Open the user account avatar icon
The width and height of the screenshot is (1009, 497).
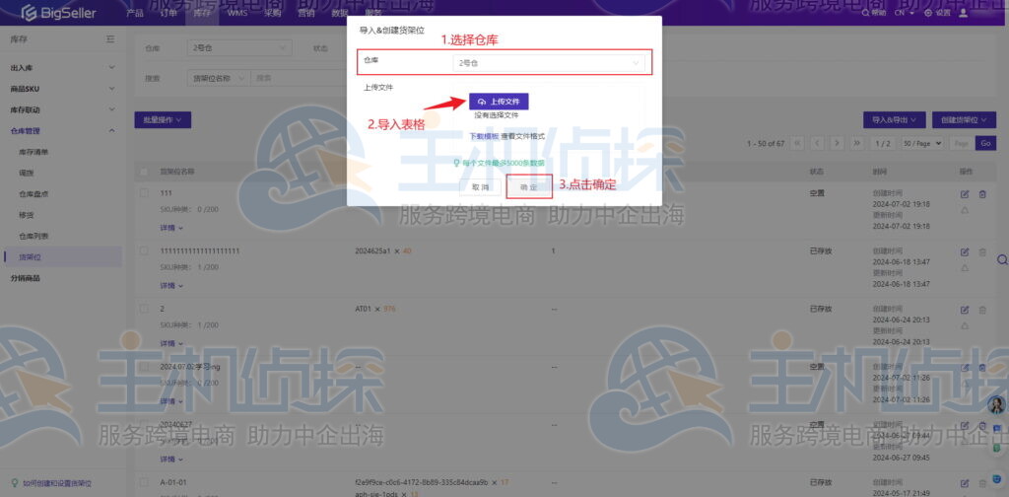[964, 13]
